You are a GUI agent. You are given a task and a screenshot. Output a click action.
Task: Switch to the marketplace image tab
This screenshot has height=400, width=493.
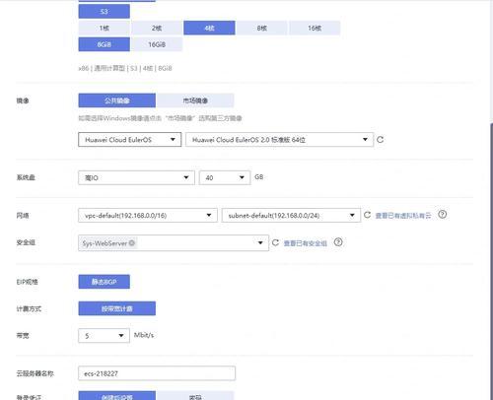click(x=195, y=100)
